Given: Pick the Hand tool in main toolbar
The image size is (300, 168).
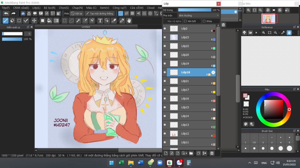Looking at the screenshot, I should [129, 21].
